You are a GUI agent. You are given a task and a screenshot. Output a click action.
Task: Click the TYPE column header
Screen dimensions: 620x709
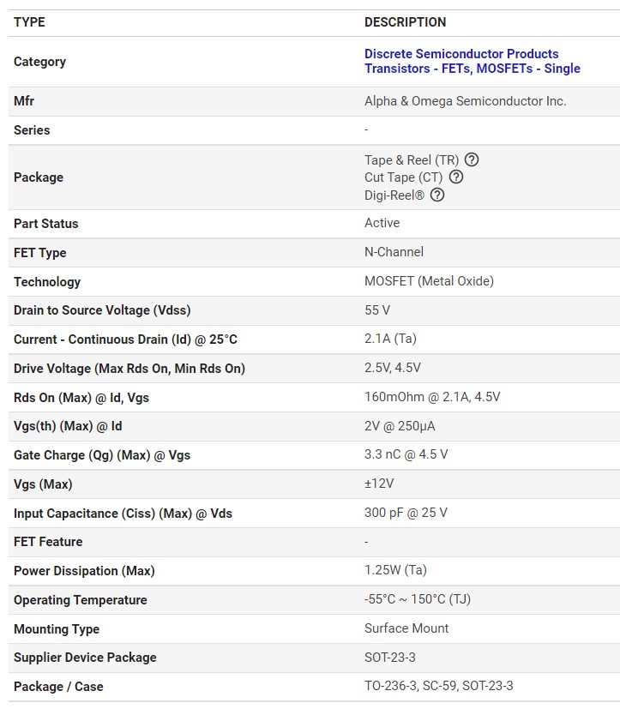[x=29, y=22]
